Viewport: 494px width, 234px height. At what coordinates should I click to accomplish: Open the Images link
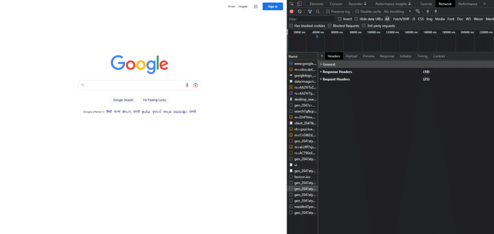pyautogui.click(x=243, y=6)
